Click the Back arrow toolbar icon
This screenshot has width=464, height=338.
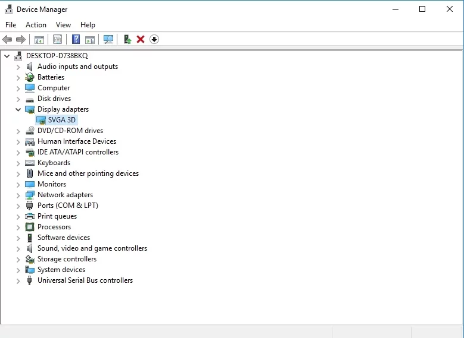point(7,39)
